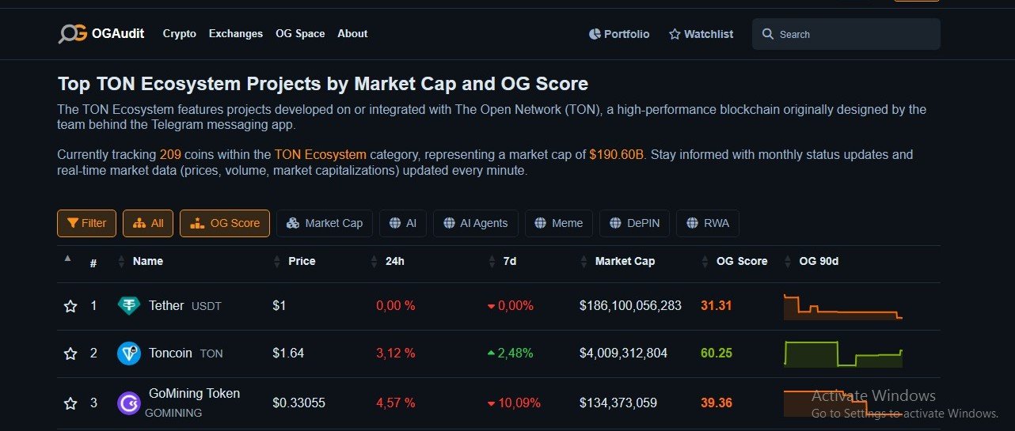The height and width of the screenshot is (431, 1015).
Task: Sort table by Market Cap column
Action: tap(624, 261)
